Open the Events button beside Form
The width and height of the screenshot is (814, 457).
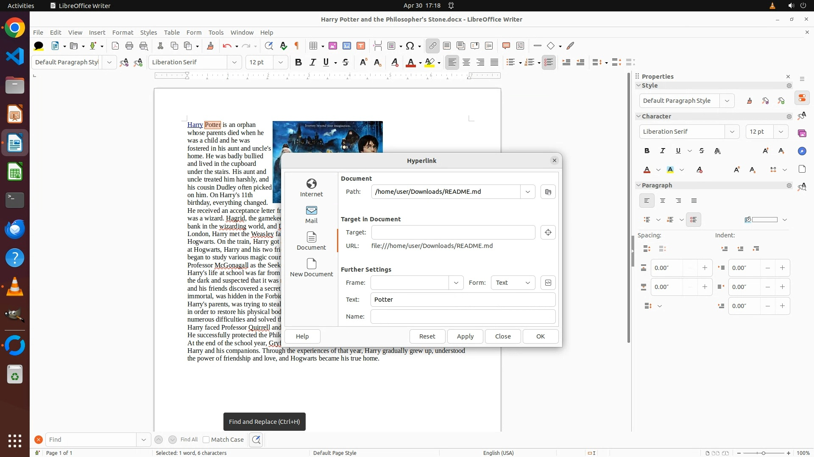[548, 283]
